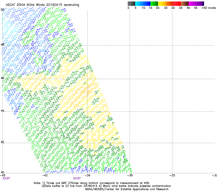
Task: Click the red 30-35 knots color segment
Action: (177, 4)
